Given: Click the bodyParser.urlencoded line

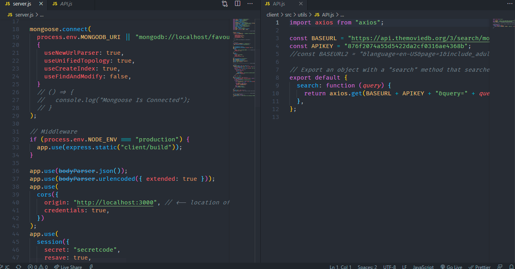Looking at the screenshot, I should coord(122,179).
